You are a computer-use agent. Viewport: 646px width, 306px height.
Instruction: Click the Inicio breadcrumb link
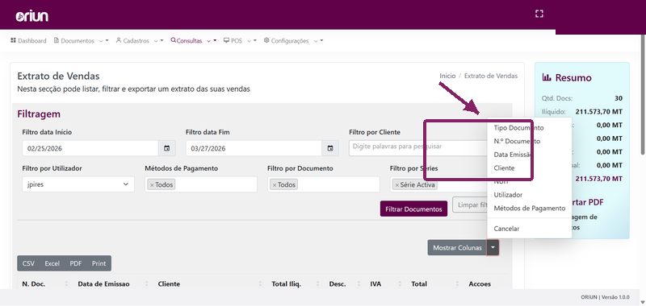click(447, 76)
